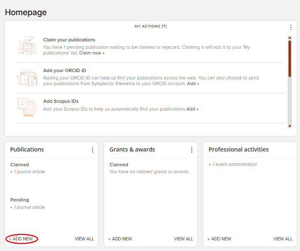This screenshot has height=251, width=300.
Task: Open the My Actions kebab menu
Action: [x=291, y=27]
